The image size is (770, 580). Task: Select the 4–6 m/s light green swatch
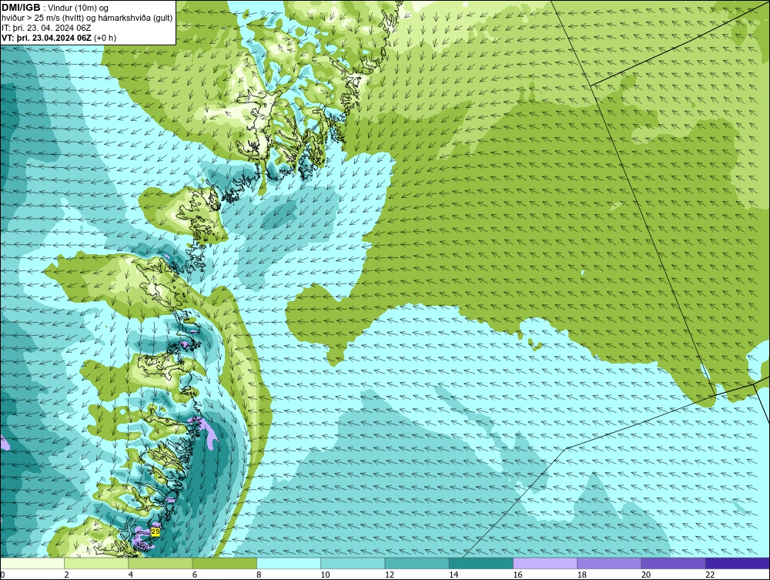(x=160, y=563)
